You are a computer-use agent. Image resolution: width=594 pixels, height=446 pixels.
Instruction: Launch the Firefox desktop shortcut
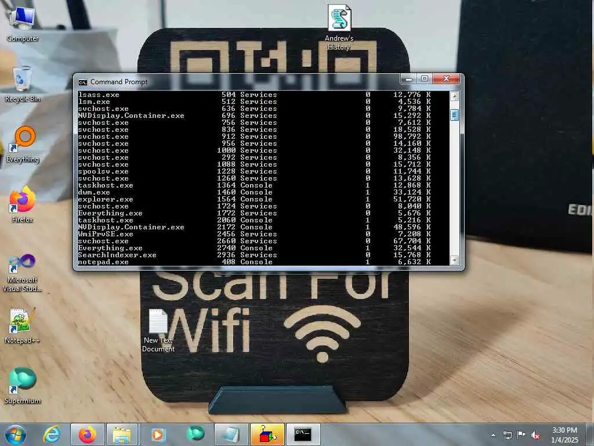[x=22, y=205]
